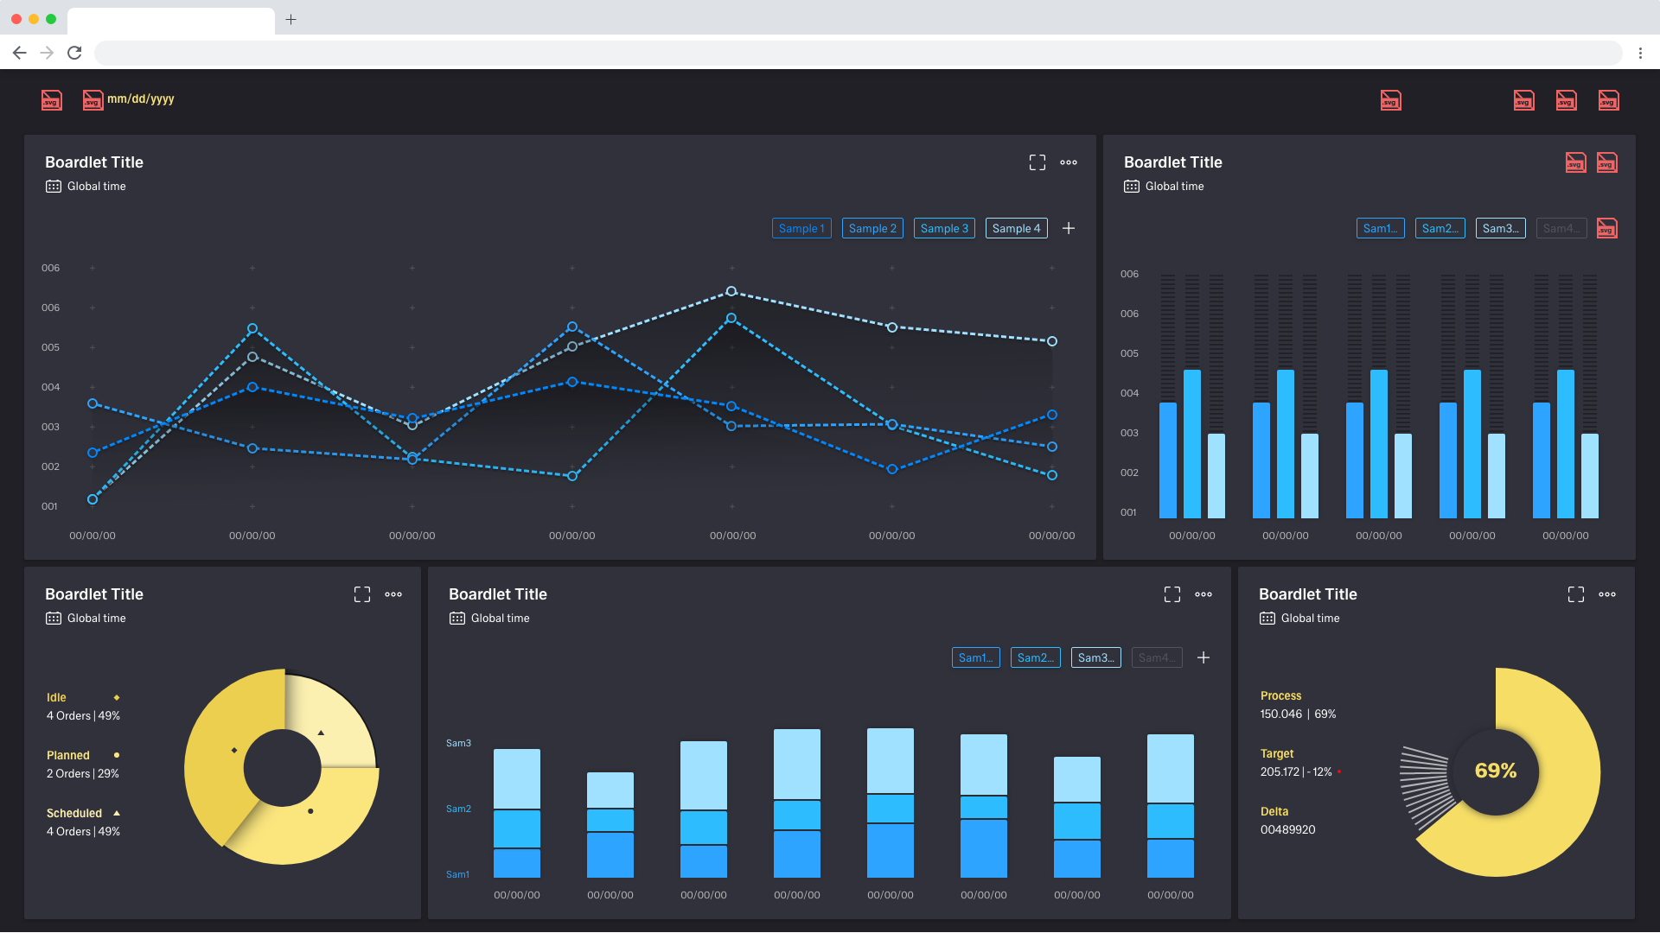This screenshot has height=933, width=1660.
Task: Click the mm/dd/yyyy date field
Action: [140, 99]
